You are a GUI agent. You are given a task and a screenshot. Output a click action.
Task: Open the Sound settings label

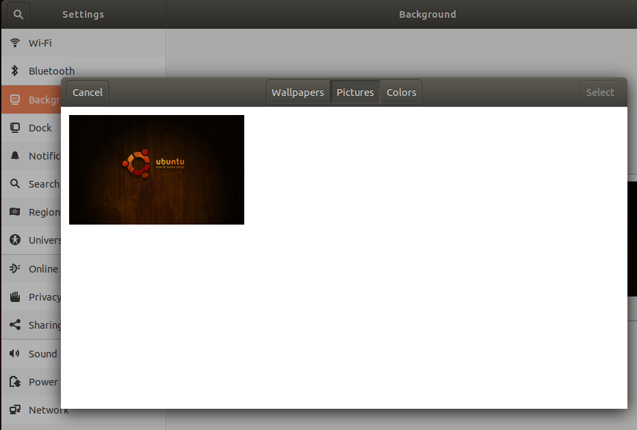(x=42, y=354)
